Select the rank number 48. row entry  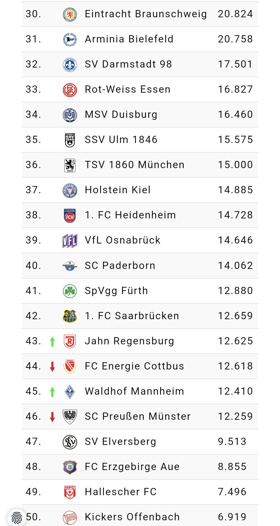(33, 467)
